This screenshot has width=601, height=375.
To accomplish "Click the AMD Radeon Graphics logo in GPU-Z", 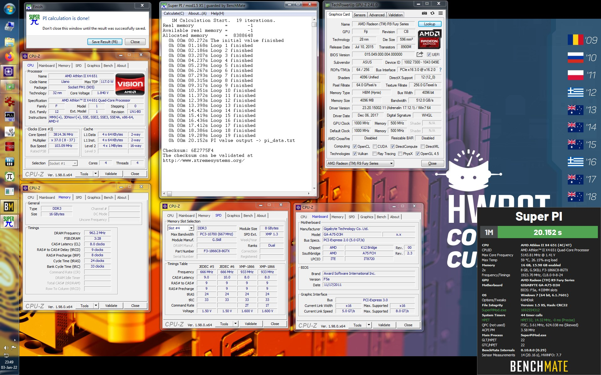I will (429, 39).
